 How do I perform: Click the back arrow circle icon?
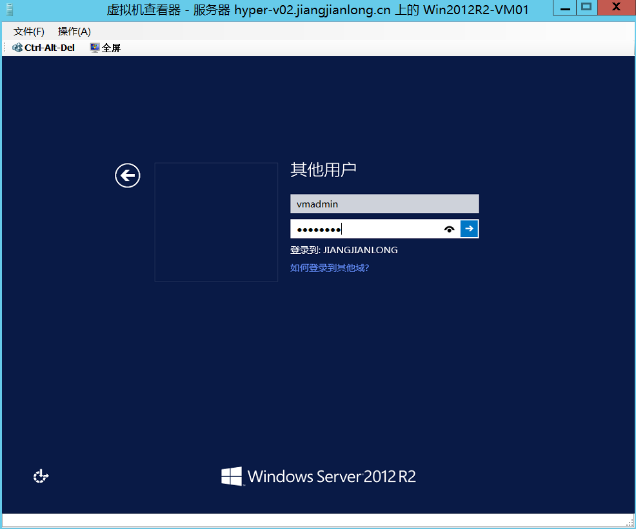(127, 175)
